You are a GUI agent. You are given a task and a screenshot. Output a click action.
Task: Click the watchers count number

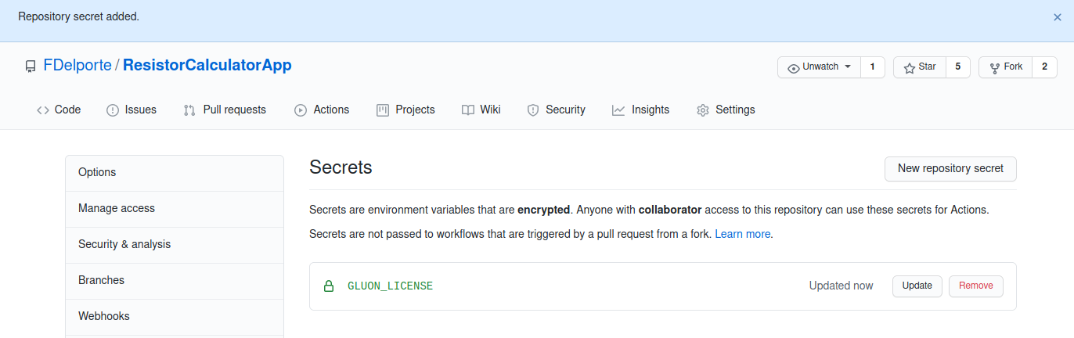click(x=872, y=67)
